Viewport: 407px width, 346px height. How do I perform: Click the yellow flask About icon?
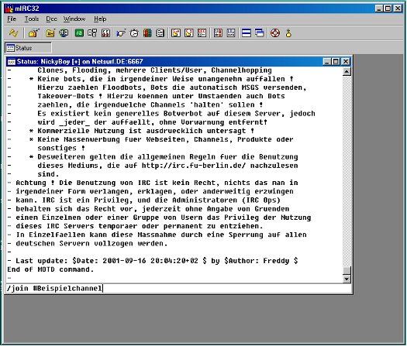click(288, 33)
